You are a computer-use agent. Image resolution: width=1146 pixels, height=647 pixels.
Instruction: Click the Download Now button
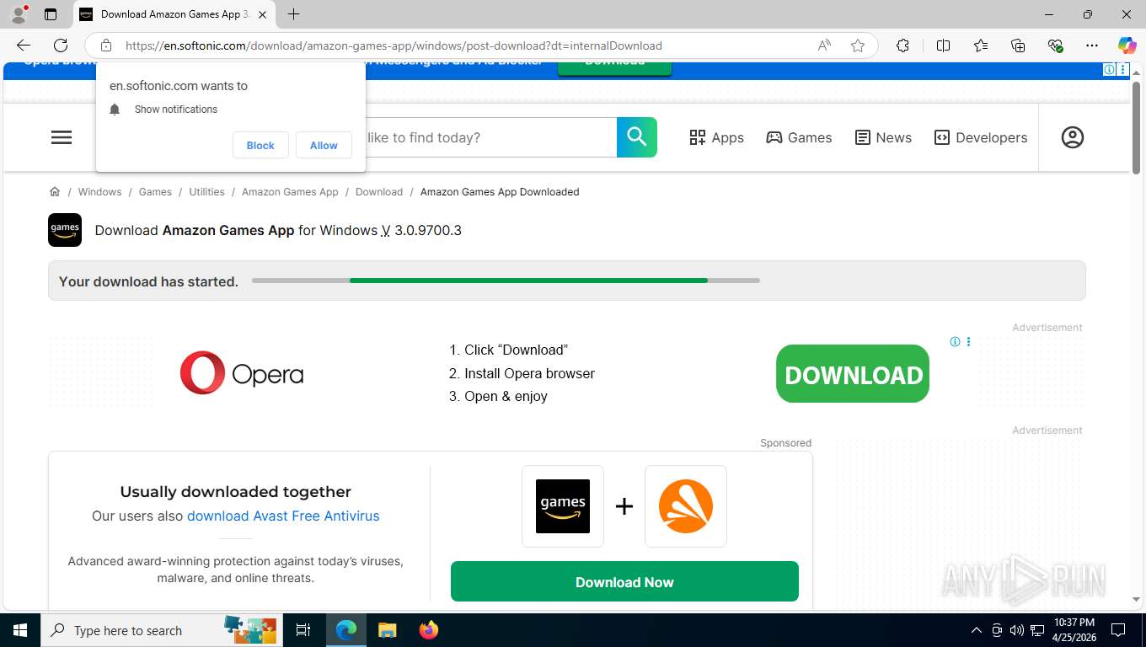624,581
